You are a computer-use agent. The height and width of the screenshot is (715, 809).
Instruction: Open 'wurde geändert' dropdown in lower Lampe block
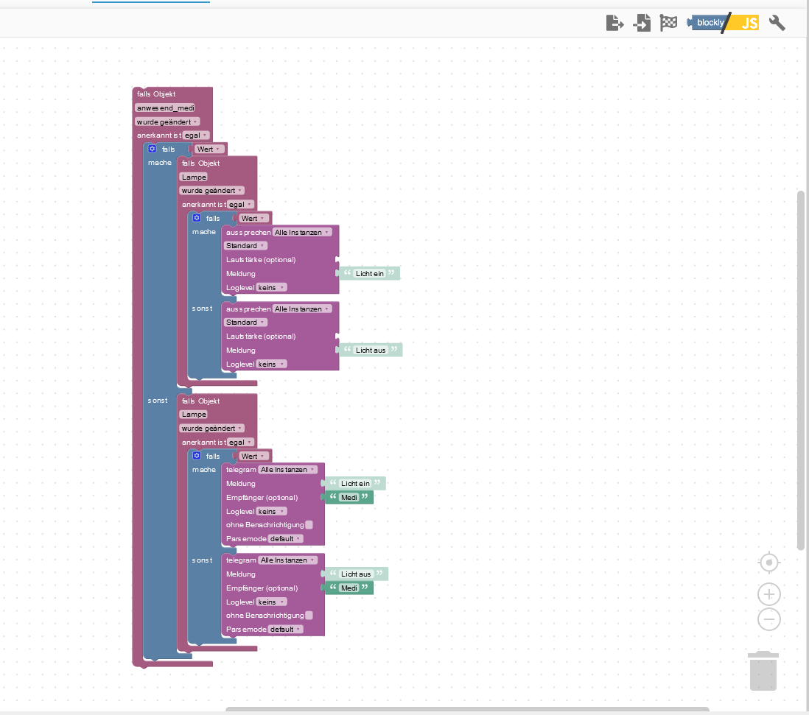tap(211, 429)
